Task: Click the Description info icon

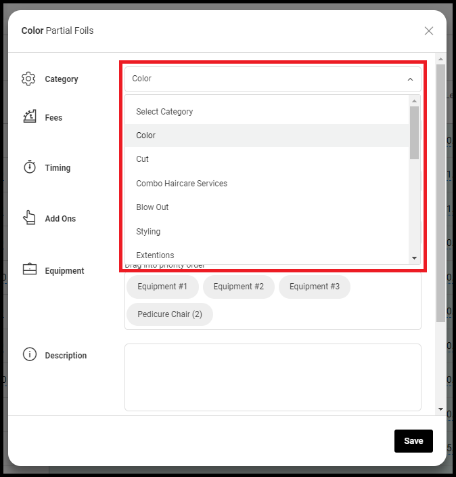Action: tap(30, 354)
